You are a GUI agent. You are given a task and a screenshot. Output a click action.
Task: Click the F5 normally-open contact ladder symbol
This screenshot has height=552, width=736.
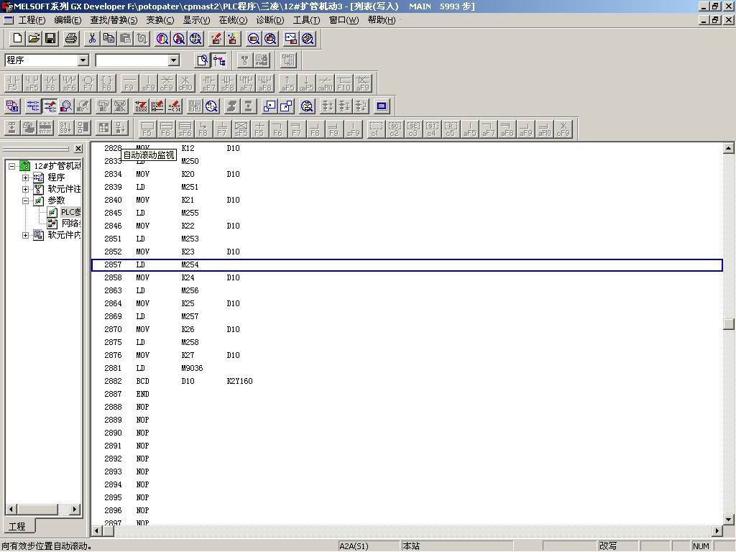[13, 83]
